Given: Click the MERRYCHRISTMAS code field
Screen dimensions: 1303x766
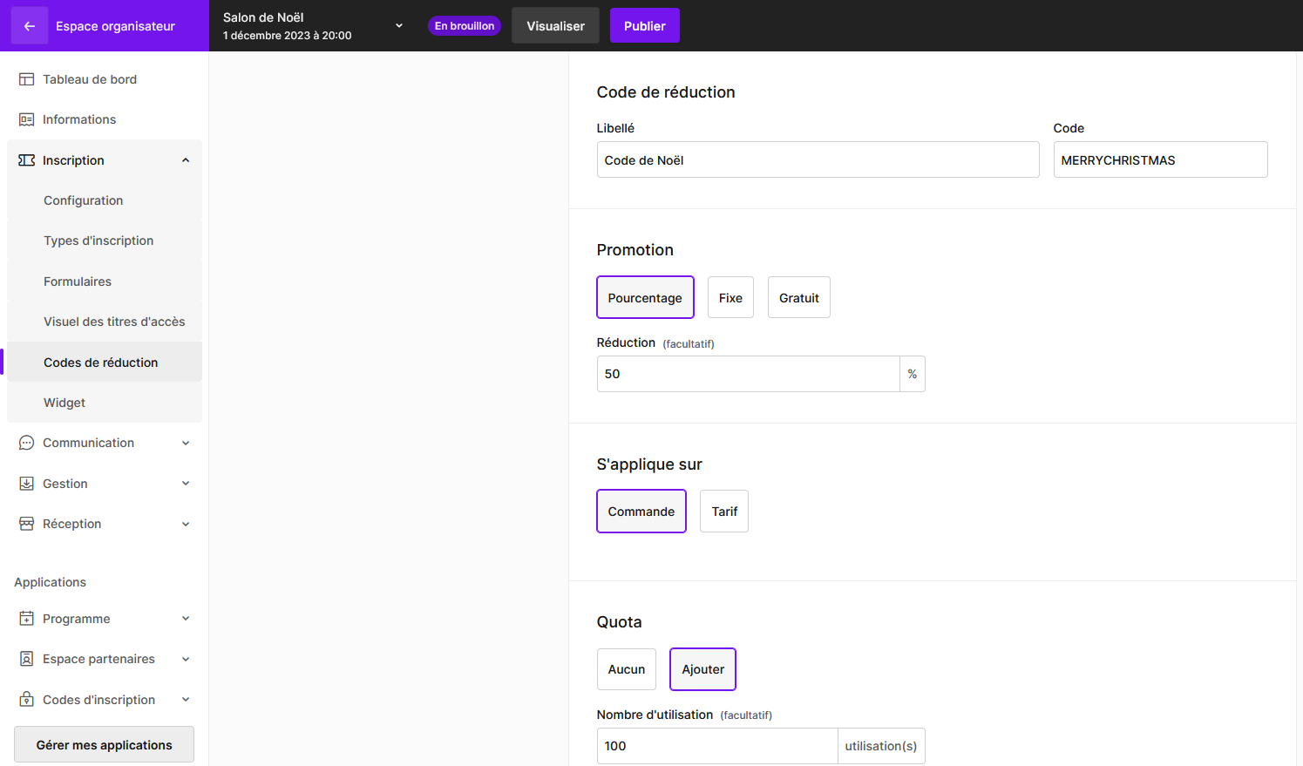Looking at the screenshot, I should pyautogui.click(x=1159, y=160).
